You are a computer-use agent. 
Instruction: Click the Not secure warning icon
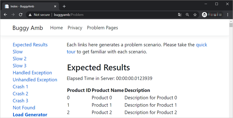(30, 15)
